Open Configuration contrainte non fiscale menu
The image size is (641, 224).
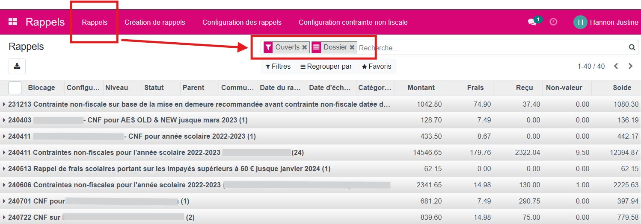tap(353, 22)
